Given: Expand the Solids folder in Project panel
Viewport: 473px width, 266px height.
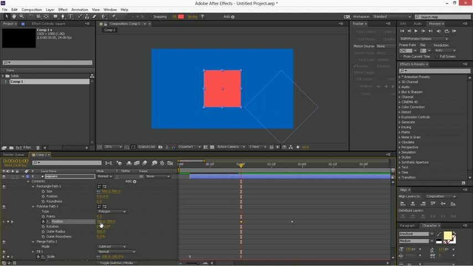Looking at the screenshot, I should [x=3, y=76].
